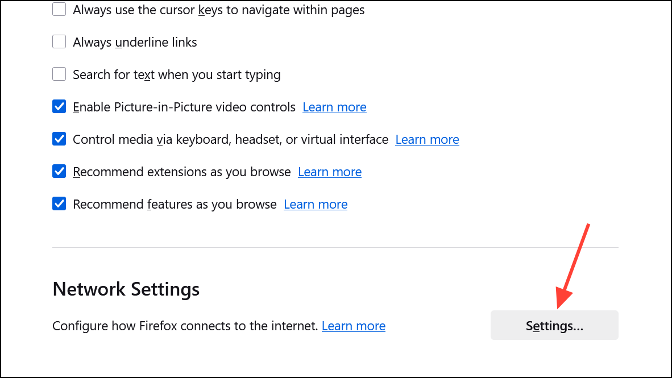Click the Always underline links label text
The image size is (672, 378).
(x=134, y=42)
